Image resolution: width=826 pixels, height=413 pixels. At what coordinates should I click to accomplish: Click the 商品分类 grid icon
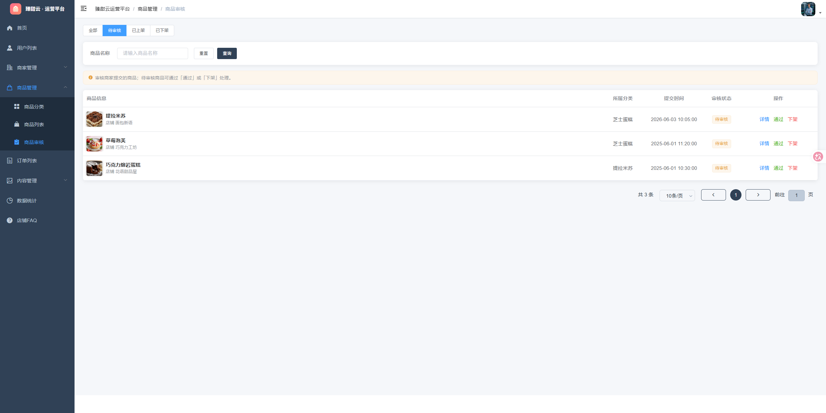[17, 107]
